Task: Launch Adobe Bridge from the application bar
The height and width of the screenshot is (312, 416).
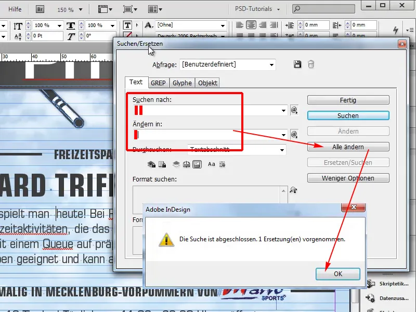Action: click(x=40, y=9)
